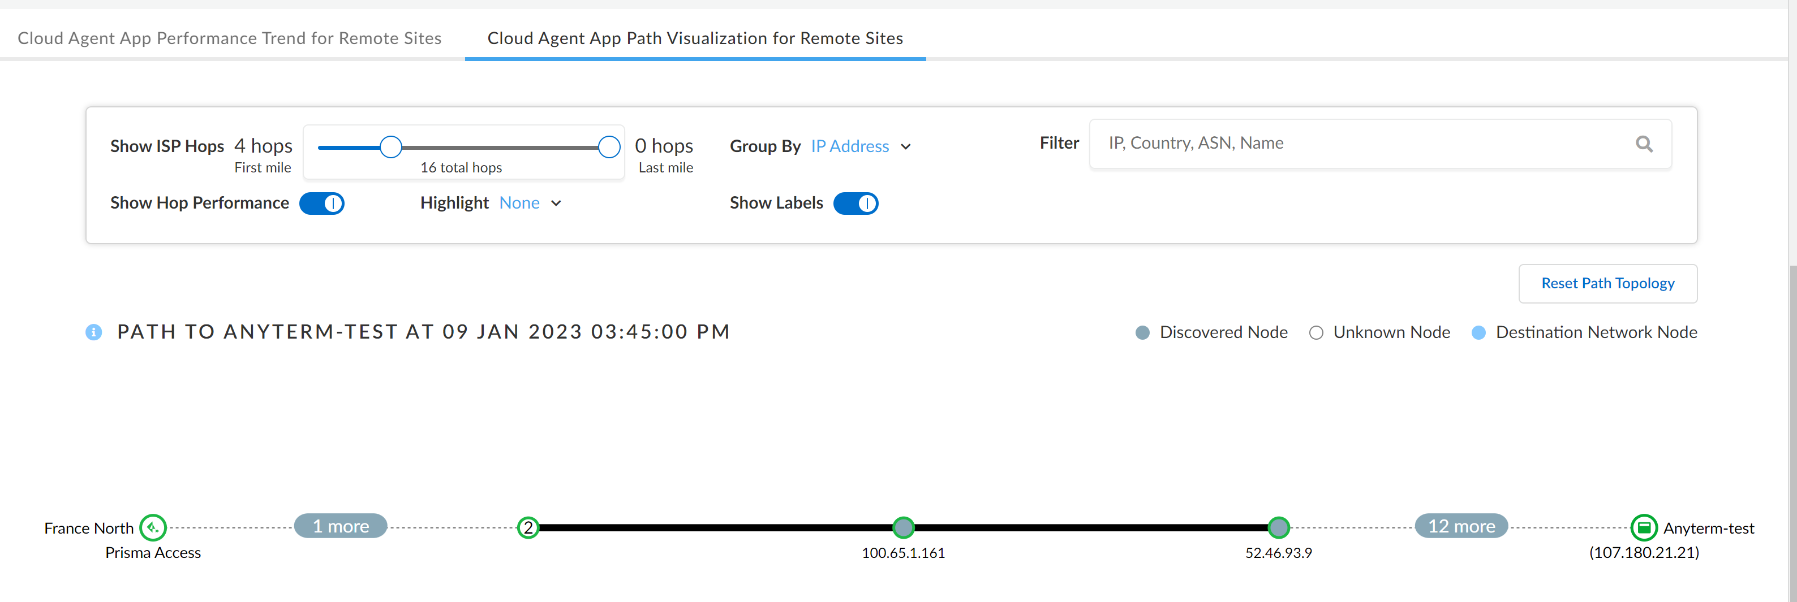Select the 52.46.93.9 hop node
This screenshot has width=1797, height=602.
point(1278,527)
